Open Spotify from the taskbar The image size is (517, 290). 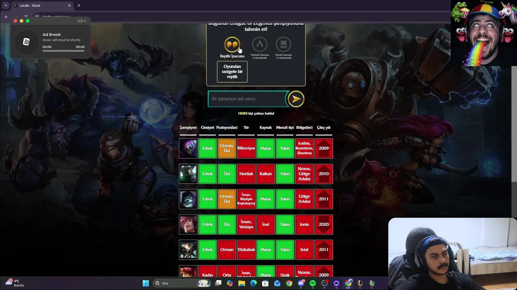click(x=313, y=283)
